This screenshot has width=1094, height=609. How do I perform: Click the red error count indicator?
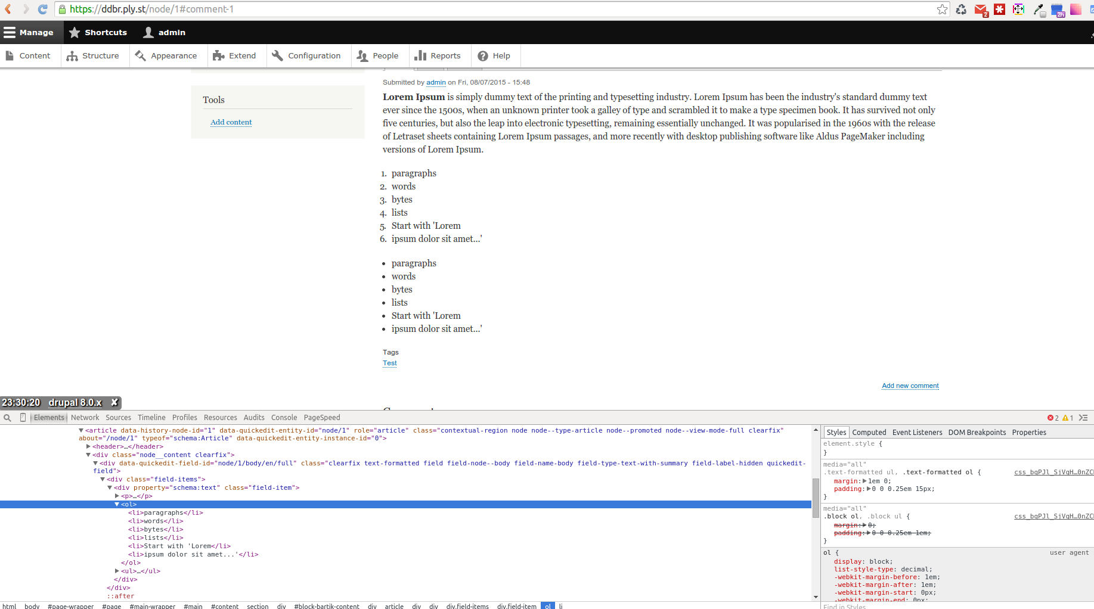click(x=1052, y=417)
